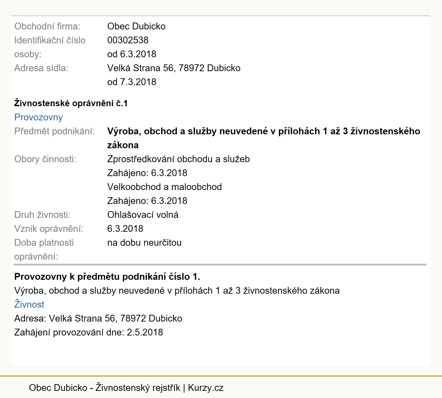Click the Obchodní firma label
Screen dimensions: 442x398
point(47,26)
